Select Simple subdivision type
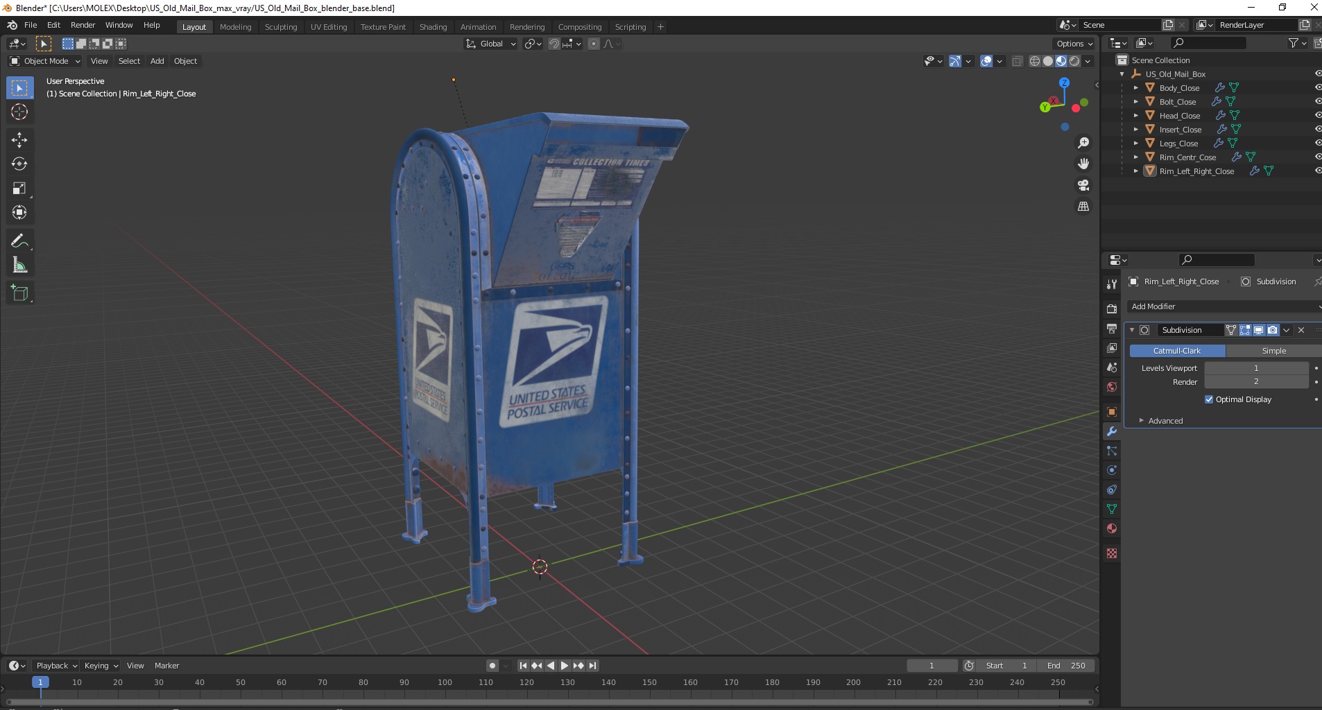This screenshot has height=710, width=1322. (1273, 351)
